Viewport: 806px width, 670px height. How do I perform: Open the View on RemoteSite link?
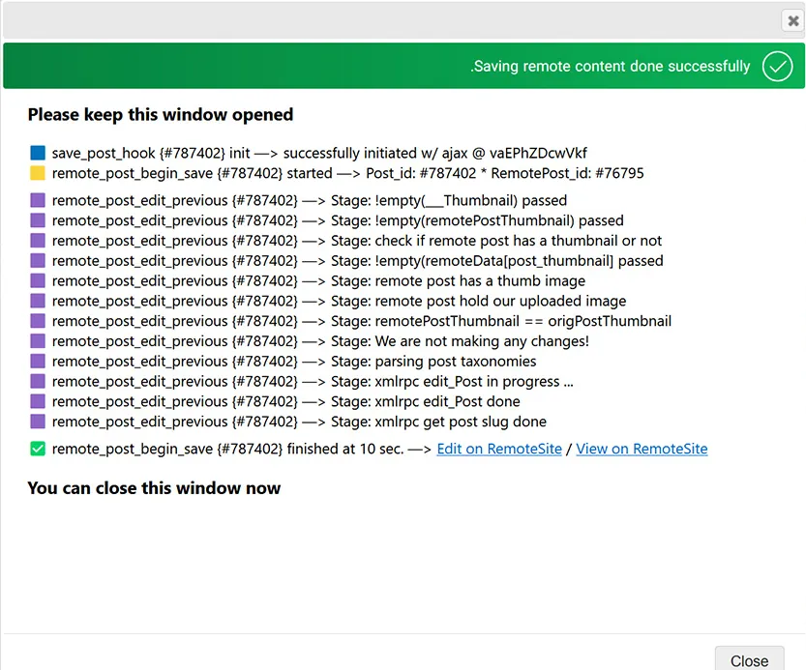pos(642,449)
